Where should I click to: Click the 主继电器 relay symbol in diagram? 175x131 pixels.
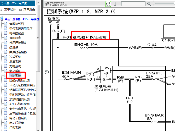[x=107, y=75]
